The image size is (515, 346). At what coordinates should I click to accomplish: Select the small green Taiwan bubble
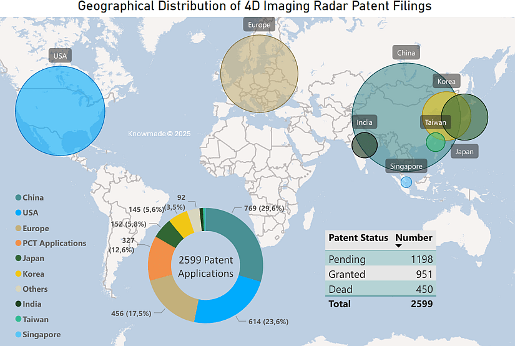(436, 142)
